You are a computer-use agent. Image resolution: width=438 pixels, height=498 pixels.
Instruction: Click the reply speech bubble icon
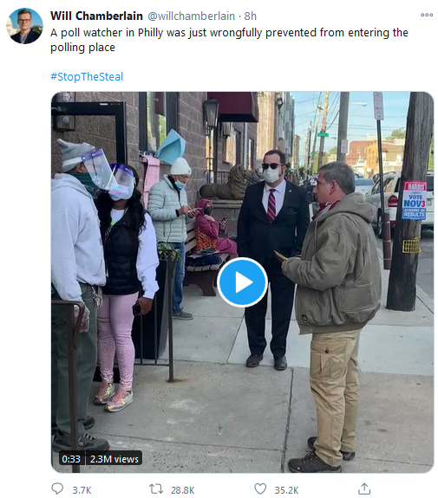pos(57,488)
